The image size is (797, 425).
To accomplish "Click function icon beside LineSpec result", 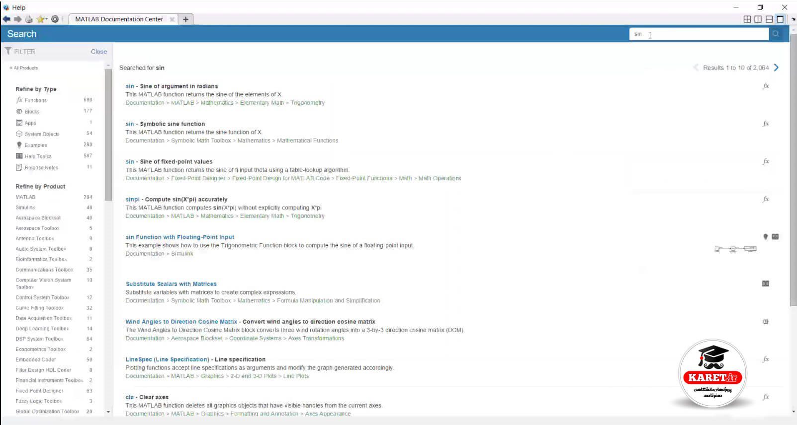I will [766, 359].
